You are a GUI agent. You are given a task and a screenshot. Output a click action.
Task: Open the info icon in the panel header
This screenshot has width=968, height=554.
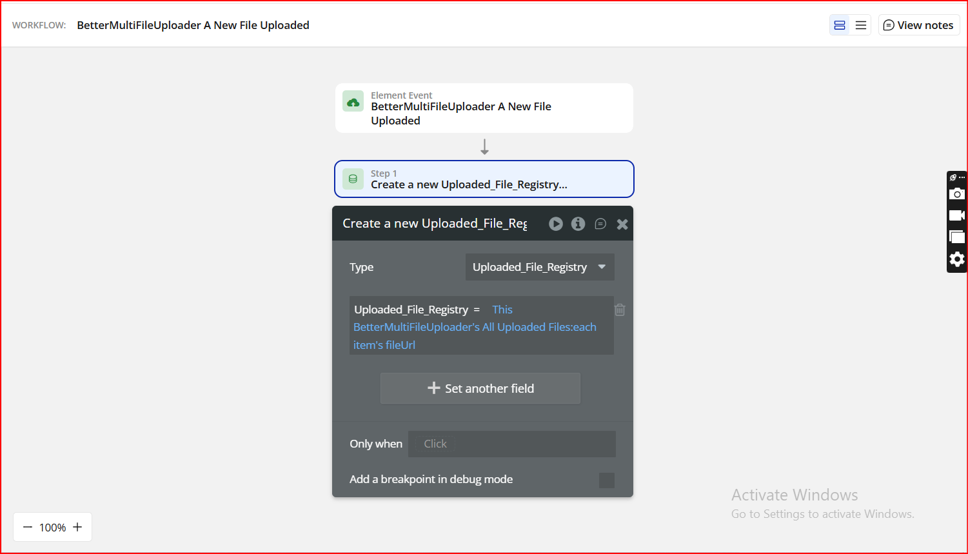coord(578,224)
